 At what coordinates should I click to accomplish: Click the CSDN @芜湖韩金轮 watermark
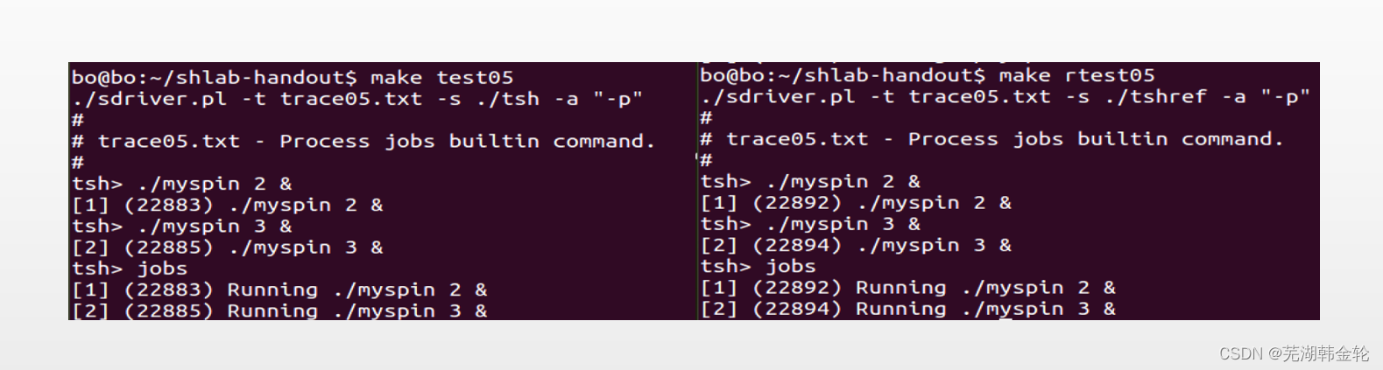[x=1294, y=353]
